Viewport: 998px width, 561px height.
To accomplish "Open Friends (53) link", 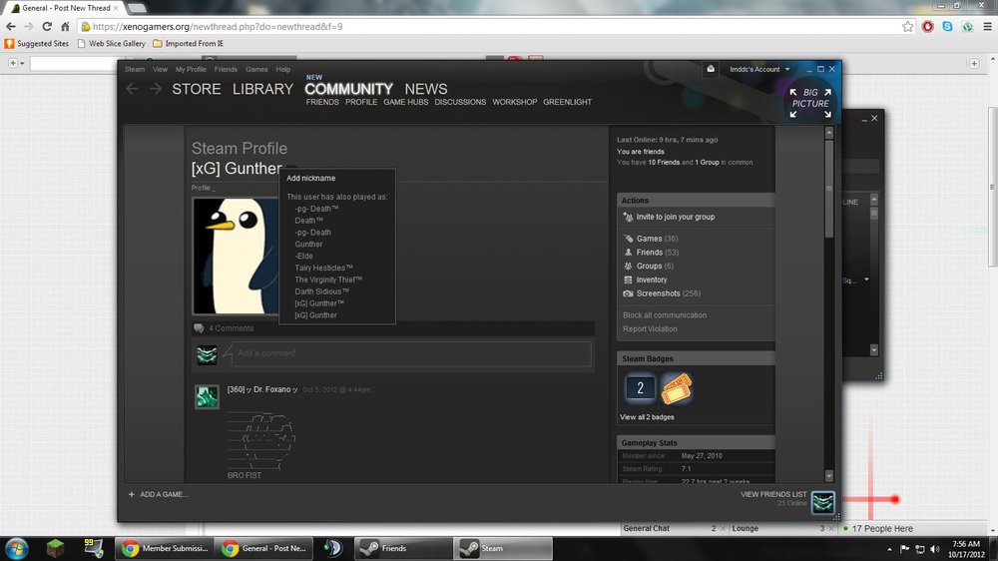I will click(x=657, y=253).
